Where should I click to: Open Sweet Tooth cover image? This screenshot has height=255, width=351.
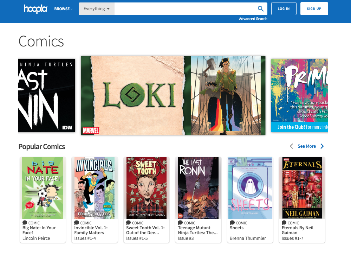click(147, 188)
